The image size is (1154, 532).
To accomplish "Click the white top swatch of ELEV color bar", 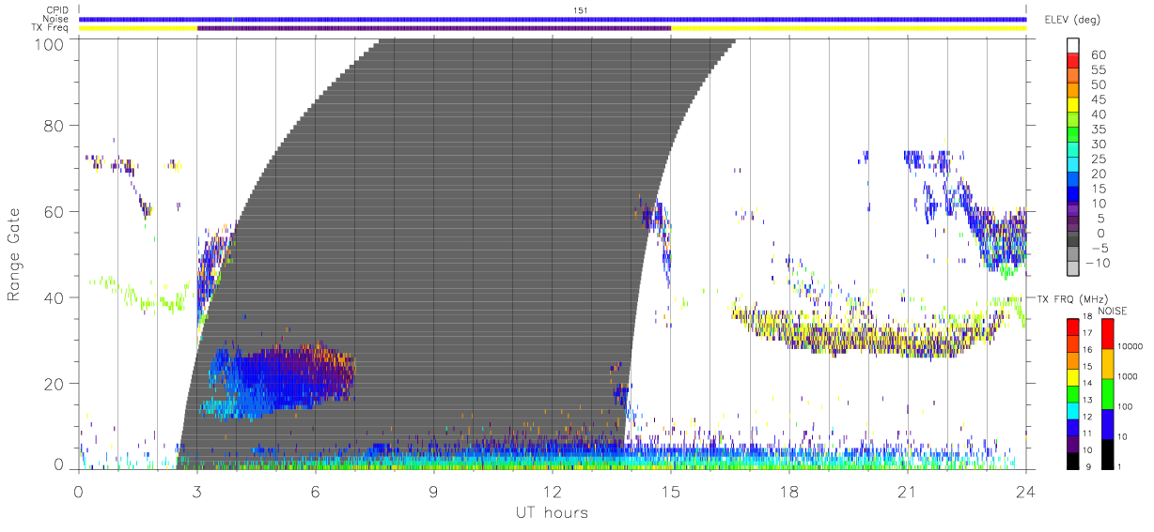I will coord(1072,46).
